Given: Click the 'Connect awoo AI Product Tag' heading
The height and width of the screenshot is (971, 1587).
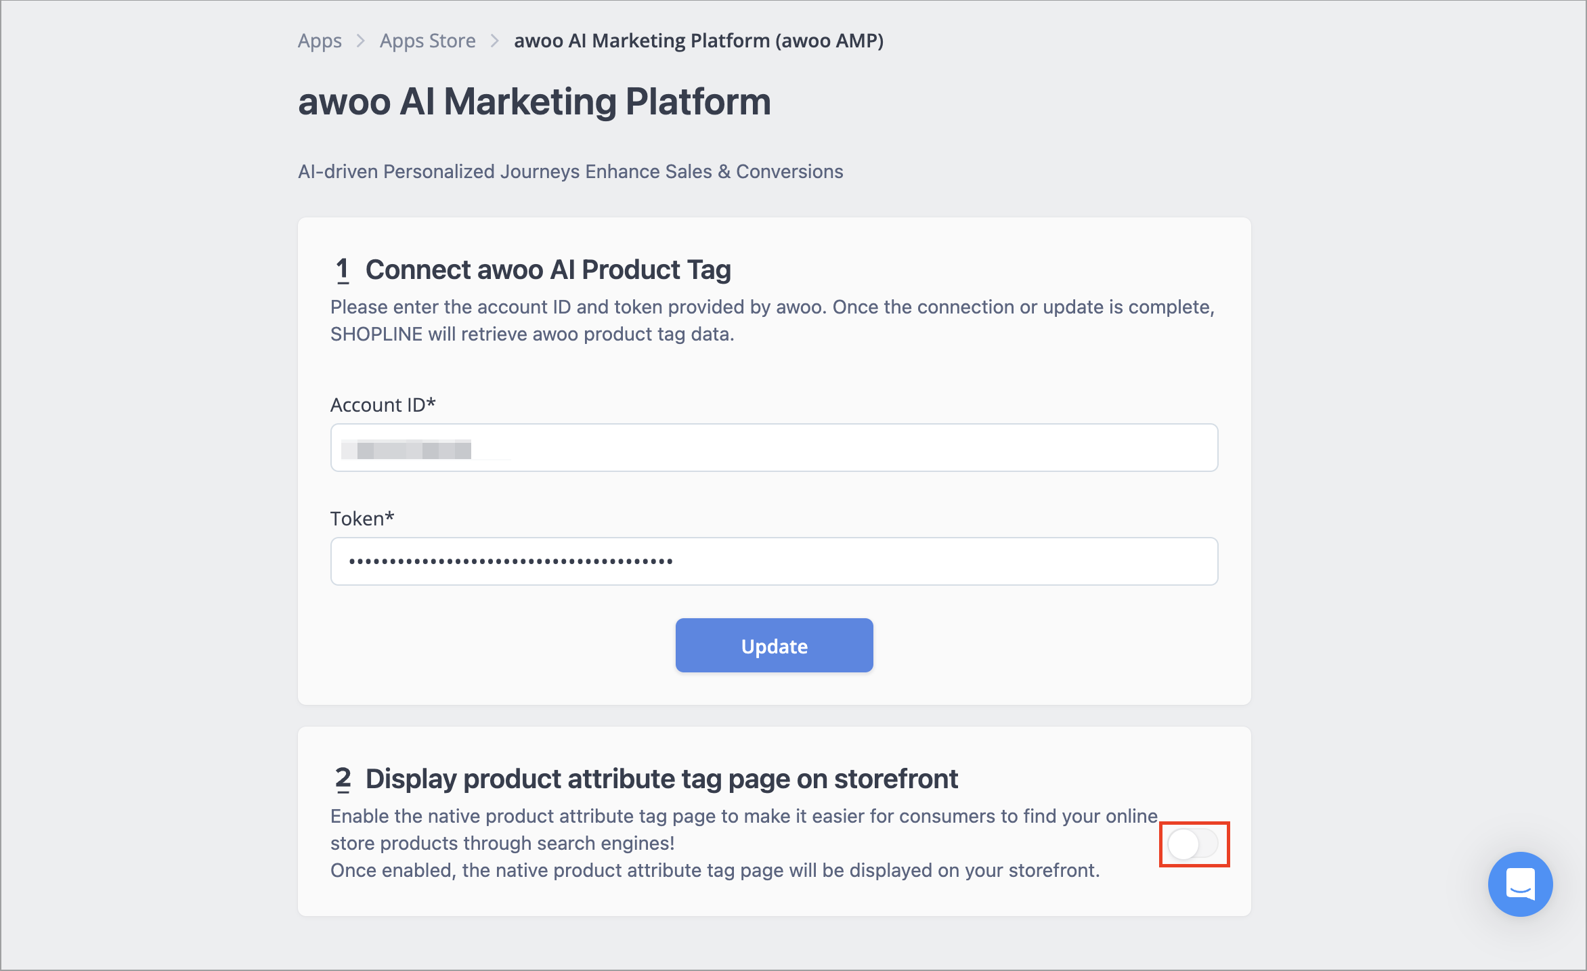Looking at the screenshot, I should point(548,269).
